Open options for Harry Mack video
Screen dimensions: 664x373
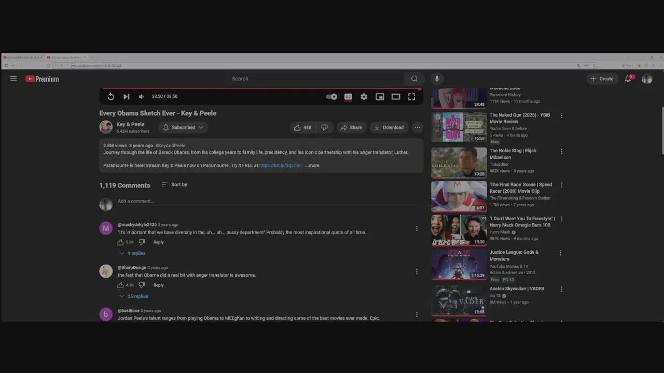click(561, 219)
